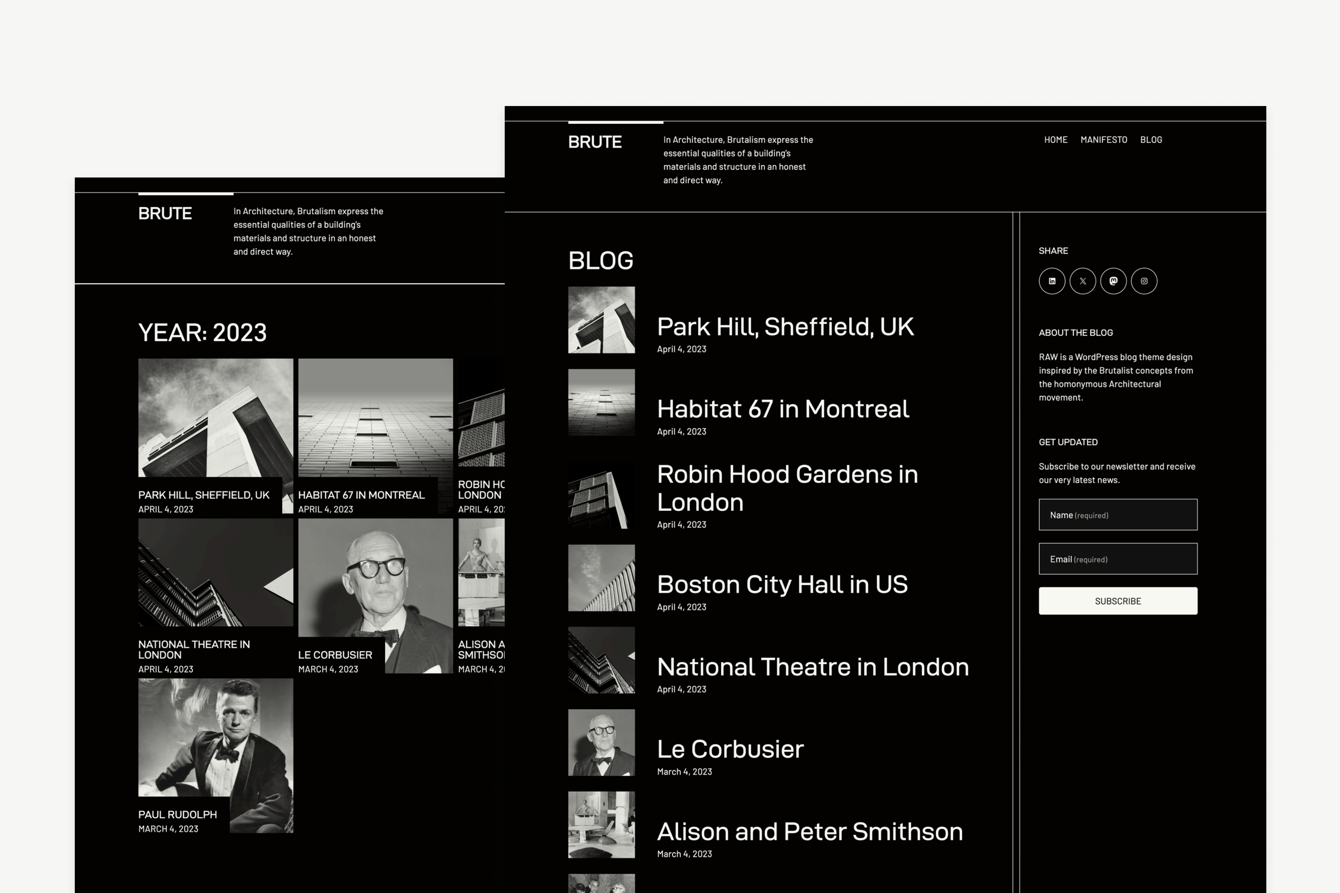Open the HOME menu item
This screenshot has width=1340, height=893.
(x=1056, y=140)
